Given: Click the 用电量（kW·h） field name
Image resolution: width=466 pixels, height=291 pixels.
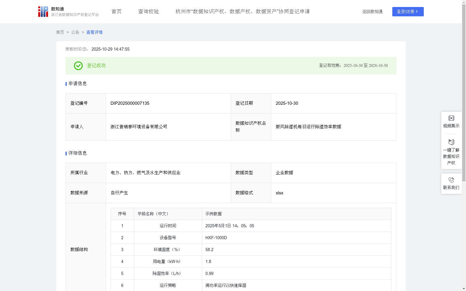Looking at the screenshot, I should [x=168, y=262].
